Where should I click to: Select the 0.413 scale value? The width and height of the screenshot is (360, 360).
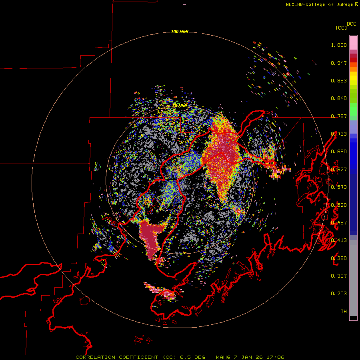pos(339,240)
